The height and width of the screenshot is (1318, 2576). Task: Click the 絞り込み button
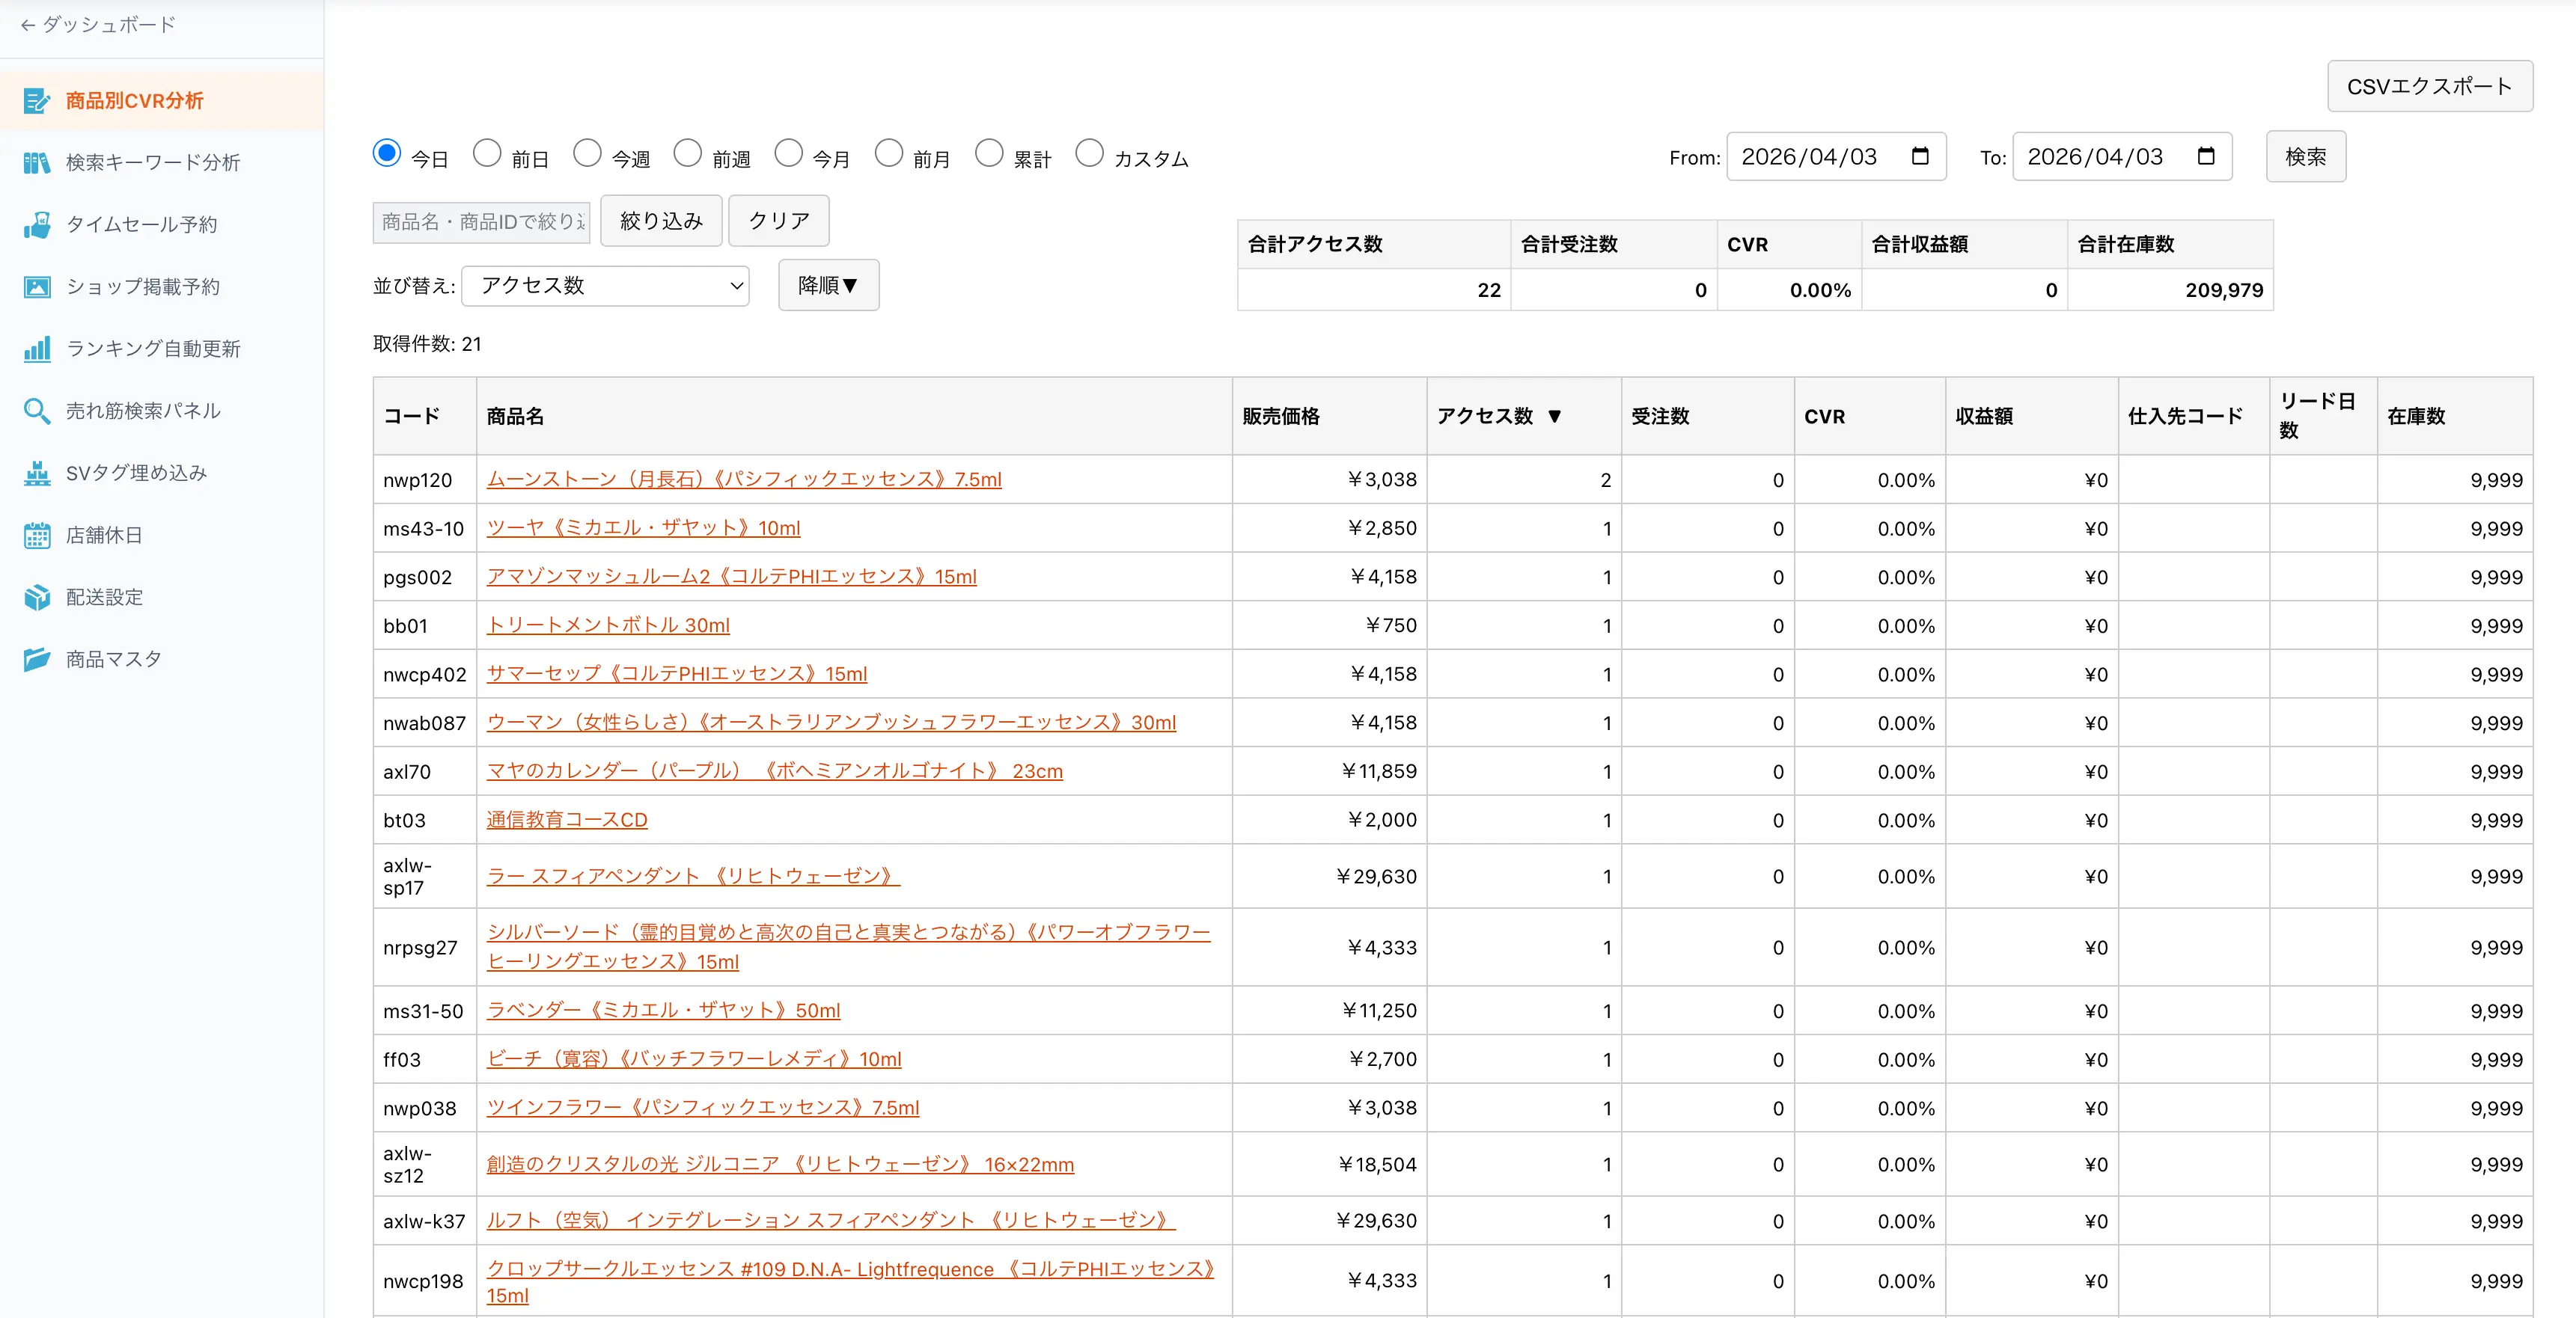[661, 221]
